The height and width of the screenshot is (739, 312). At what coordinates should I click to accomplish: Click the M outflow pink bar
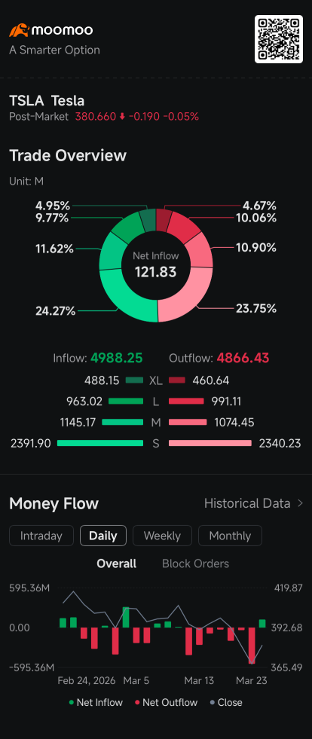[188, 423]
